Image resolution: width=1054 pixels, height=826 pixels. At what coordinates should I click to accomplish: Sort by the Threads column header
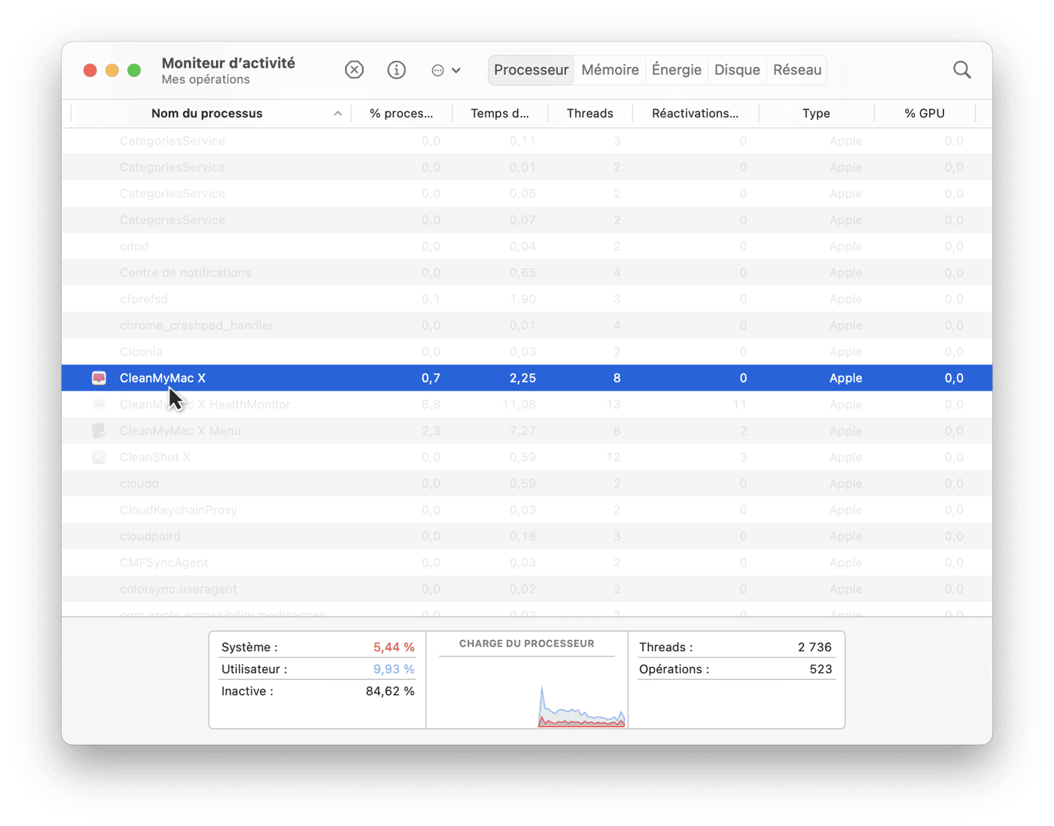589,114
